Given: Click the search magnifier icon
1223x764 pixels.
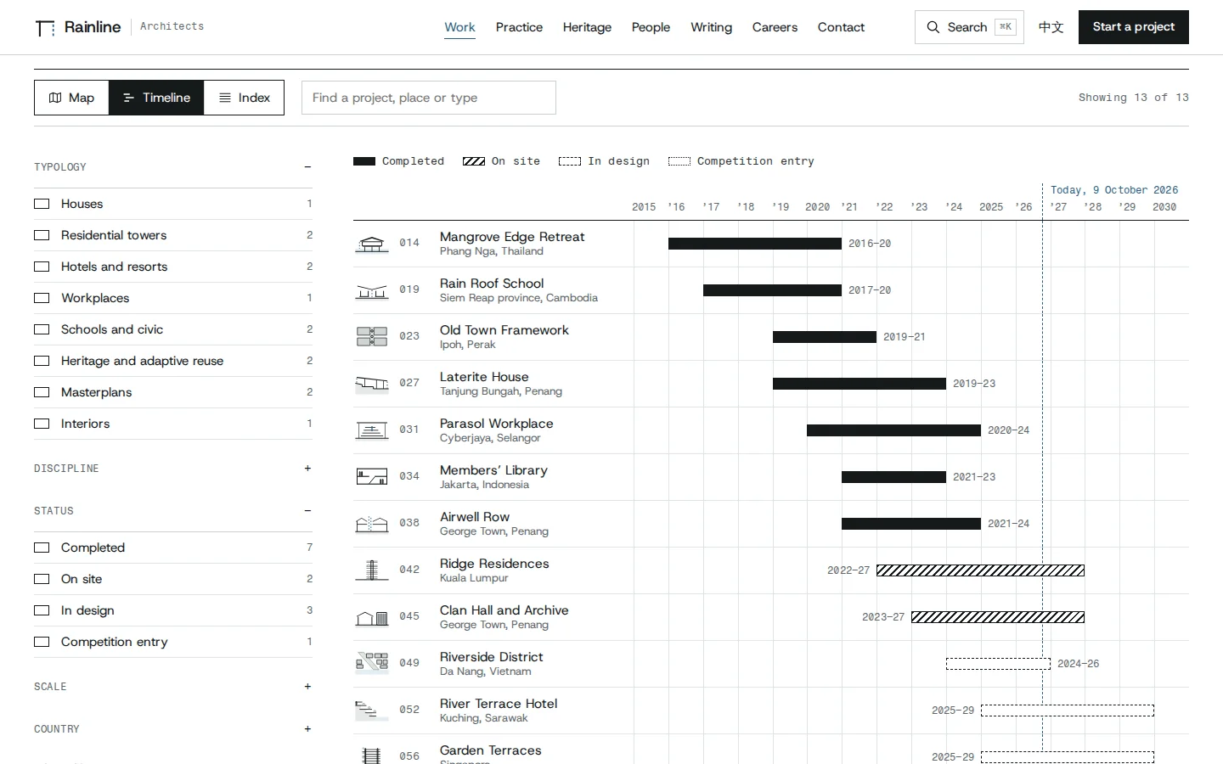Looking at the screenshot, I should tap(933, 27).
